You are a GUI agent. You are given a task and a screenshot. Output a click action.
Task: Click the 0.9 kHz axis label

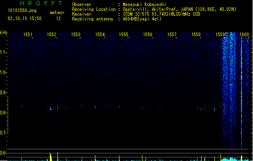3,93
